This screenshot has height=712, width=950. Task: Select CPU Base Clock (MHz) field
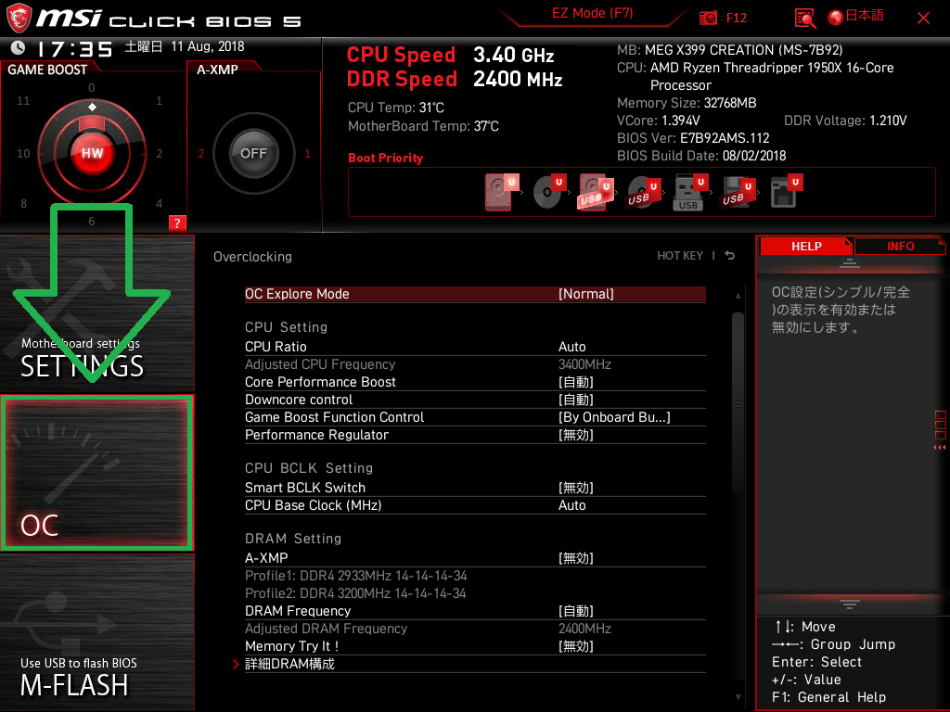[x=475, y=505]
